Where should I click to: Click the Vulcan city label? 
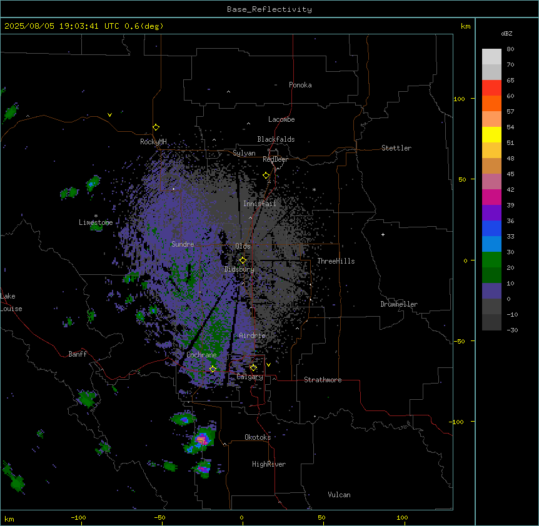[x=339, y=495]
